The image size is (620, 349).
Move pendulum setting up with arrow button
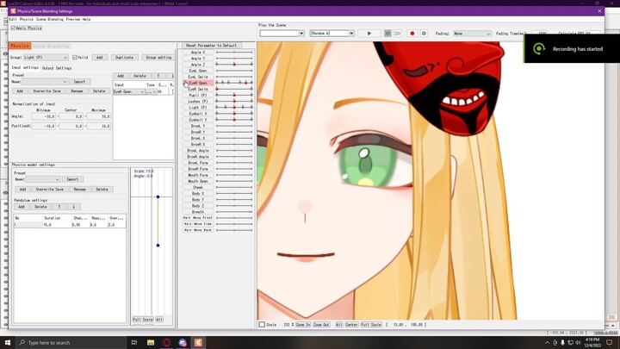59,207
